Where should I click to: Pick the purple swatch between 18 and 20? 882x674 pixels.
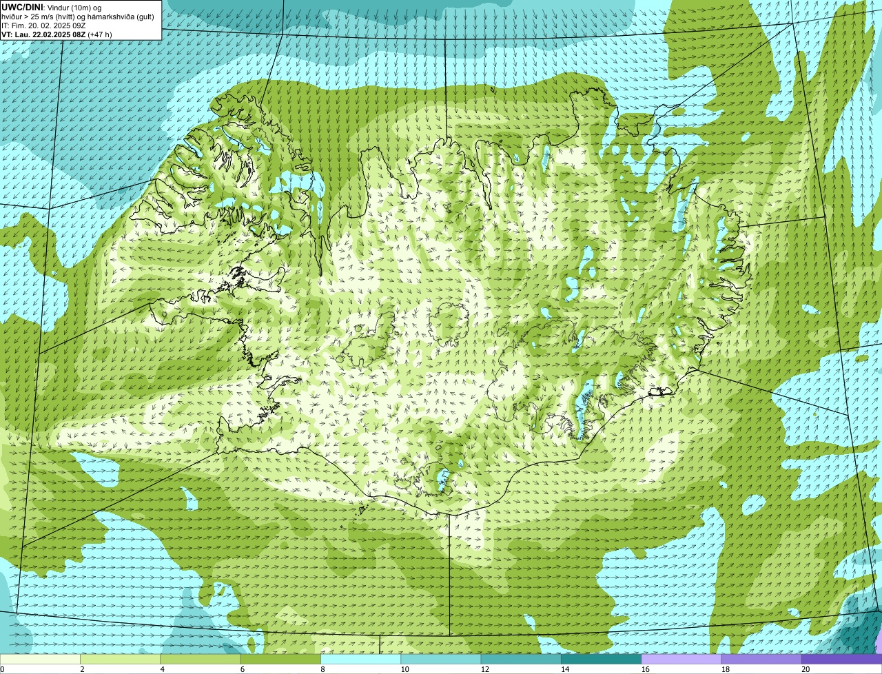coord(761,659)
